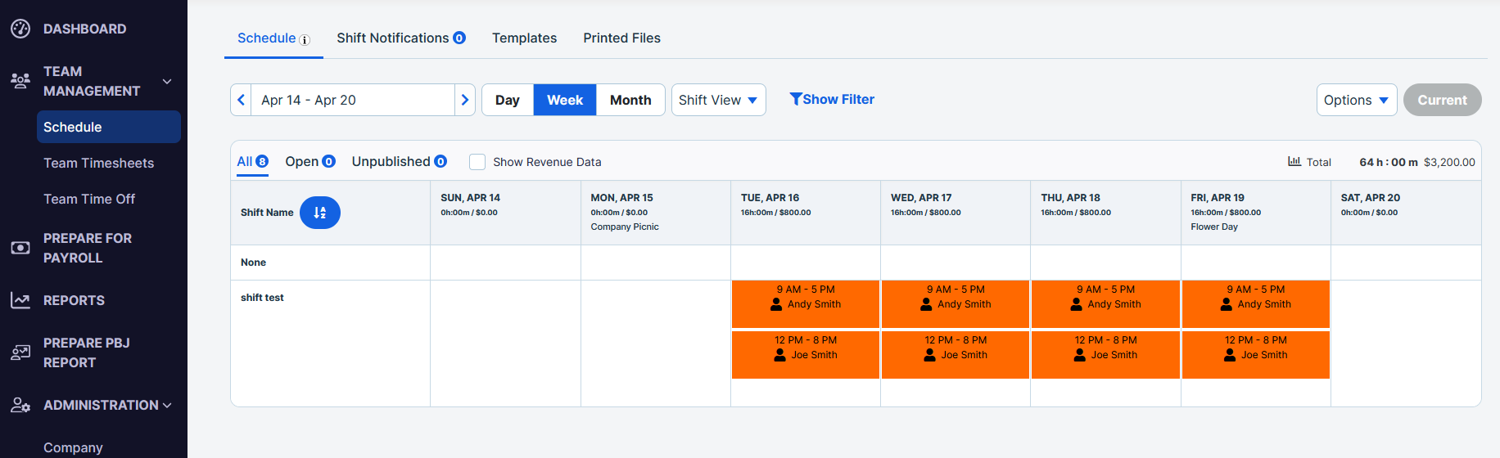
Task: Click the Prepare PBJ Report icon
Action: 20,352
